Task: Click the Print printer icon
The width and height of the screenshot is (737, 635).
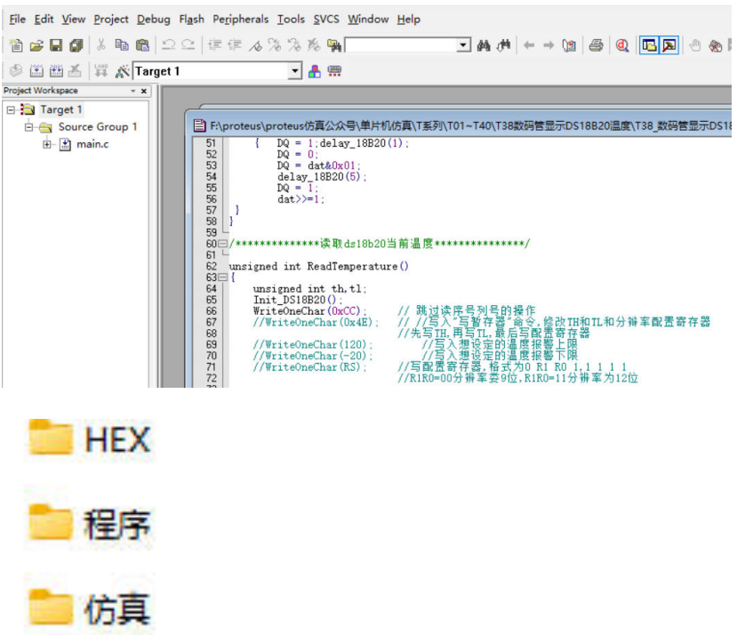Action: (596, 45)
